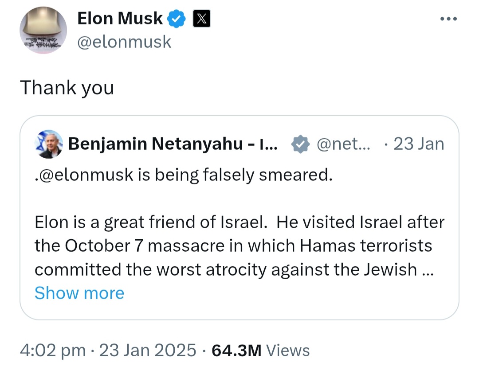Screen dimensions: 479x370
Task: Click Benjamin Netanyahu's avatar in quoted post
Action: [49, 144]
